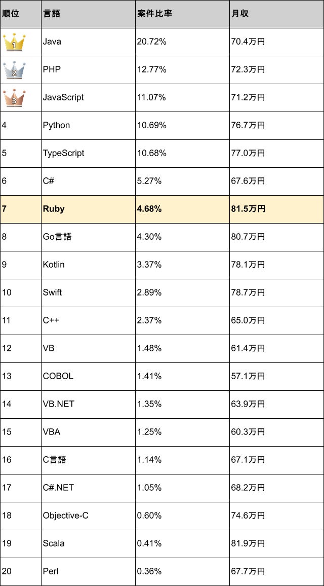Click the COBOL language cell
This screenshot has width=324, height=586.
(58, 376)
